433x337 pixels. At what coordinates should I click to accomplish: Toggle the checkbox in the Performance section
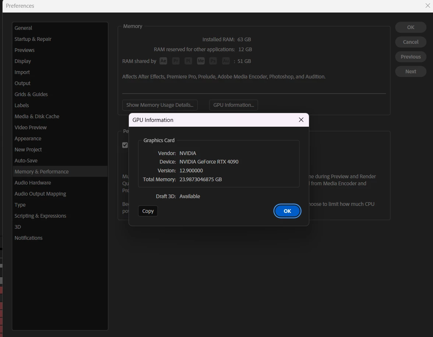(x=125, y=145)
